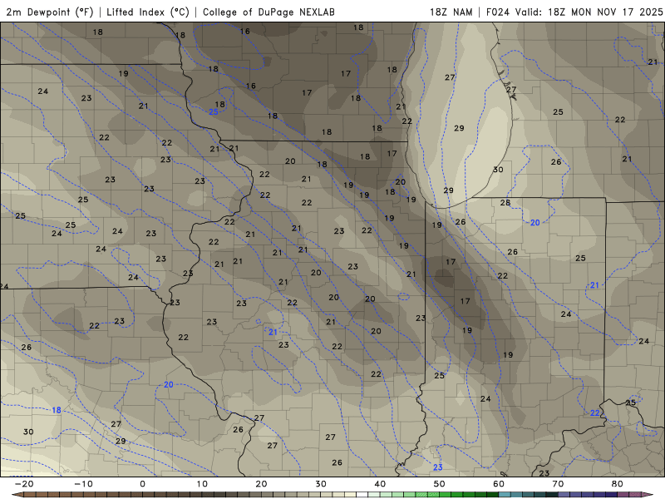This screenshot has height=499, width=665.
Task: Click the blue "18" lifted index contour label
Action: 57,410
